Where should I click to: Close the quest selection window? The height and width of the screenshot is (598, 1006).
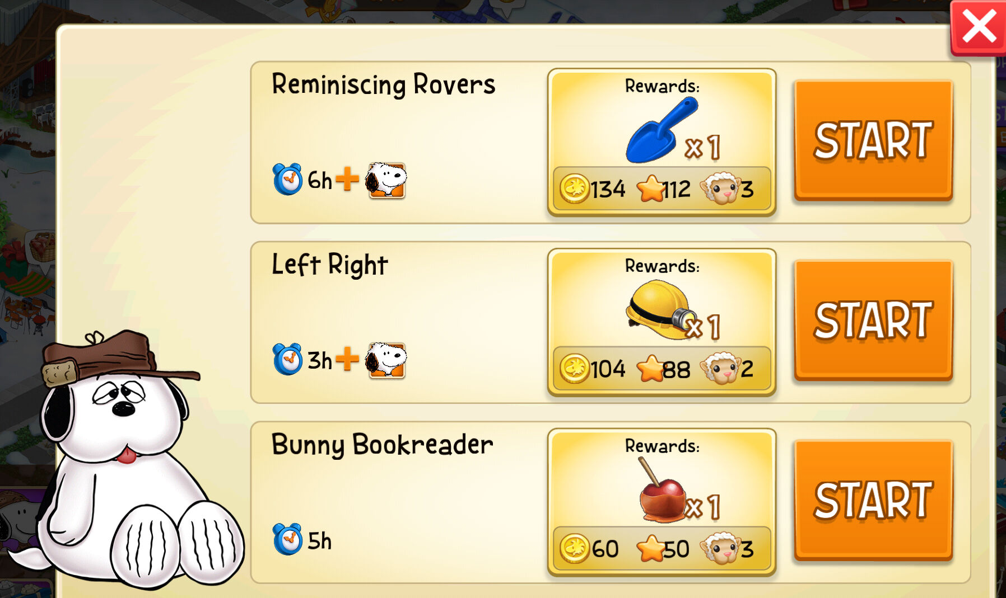tap(979, 27)
